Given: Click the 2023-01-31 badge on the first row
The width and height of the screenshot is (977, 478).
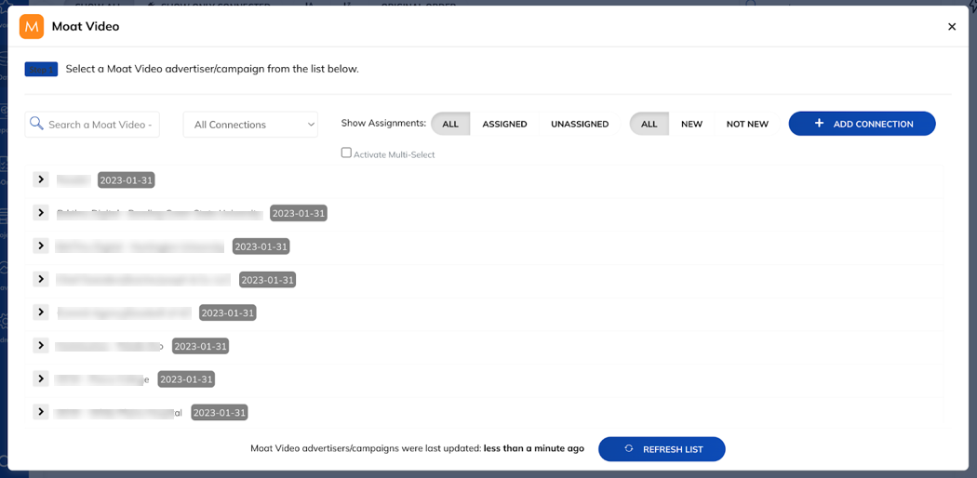Looking at the screenshot, I should pyautogui.click(x=126, y=179).
